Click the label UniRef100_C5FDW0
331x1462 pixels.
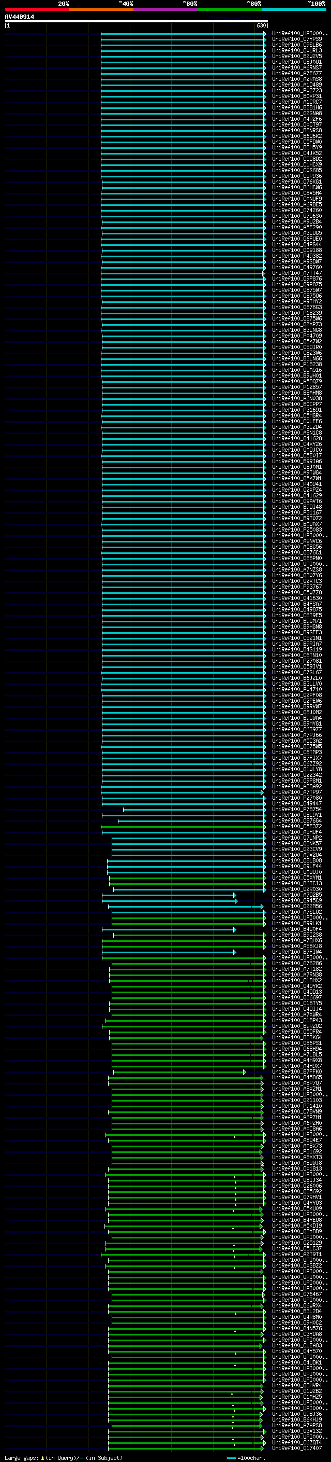pos(297,141)
